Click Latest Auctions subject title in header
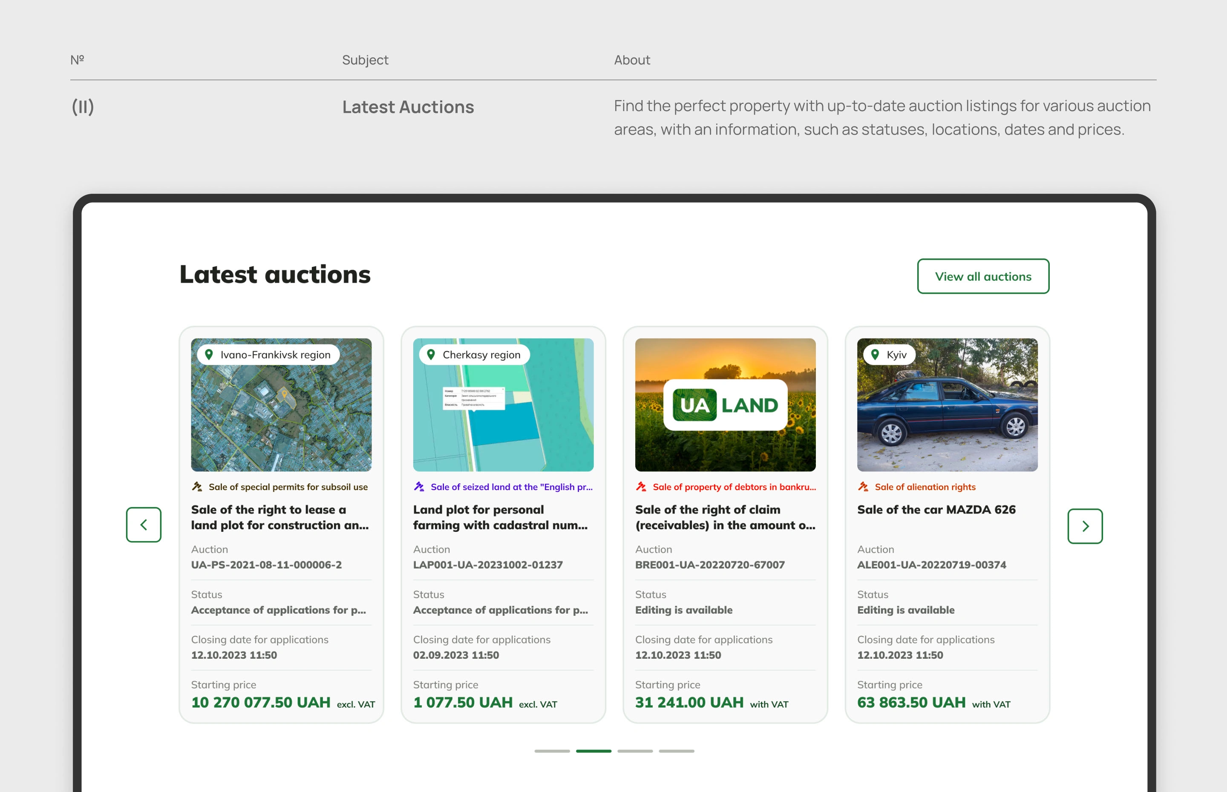The width and height of the screenshot is (1227, 792). coord(408,107)
